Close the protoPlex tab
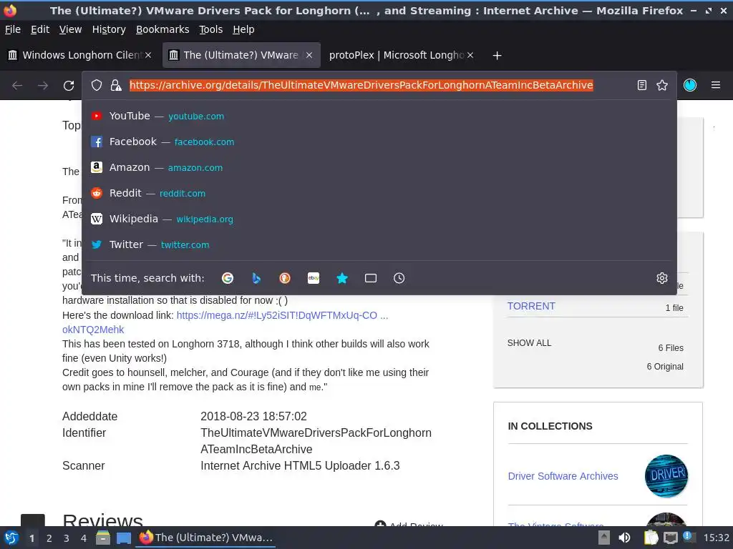This screenshot has width=733, height=549. pyautogui.click(x=470, y=55)
